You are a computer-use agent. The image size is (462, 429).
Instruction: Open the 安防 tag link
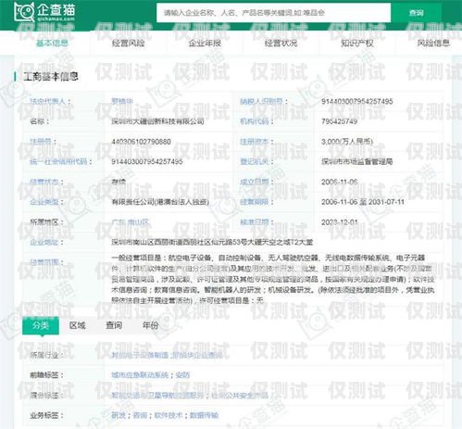tap(182, 375)
